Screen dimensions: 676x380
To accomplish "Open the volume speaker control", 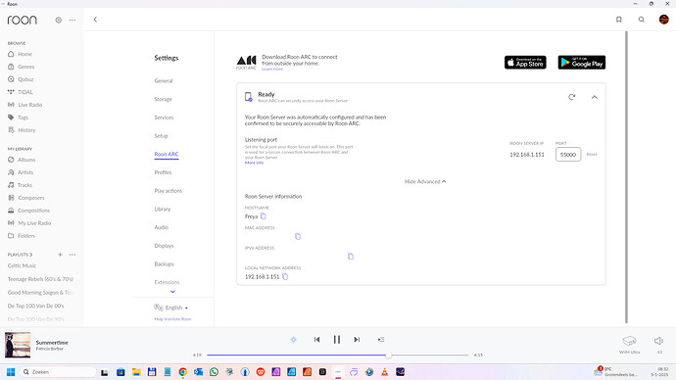I will coord(658,341).
